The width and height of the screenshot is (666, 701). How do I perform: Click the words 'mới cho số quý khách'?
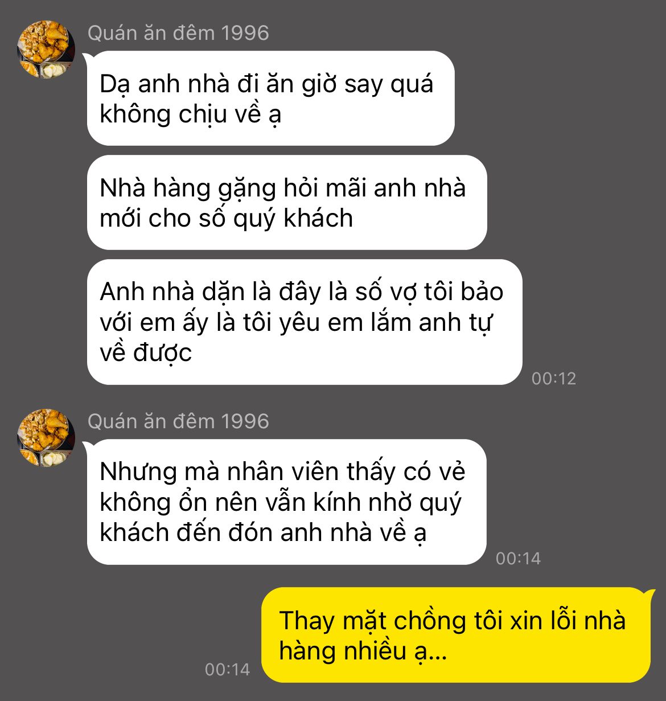point(227,219)
